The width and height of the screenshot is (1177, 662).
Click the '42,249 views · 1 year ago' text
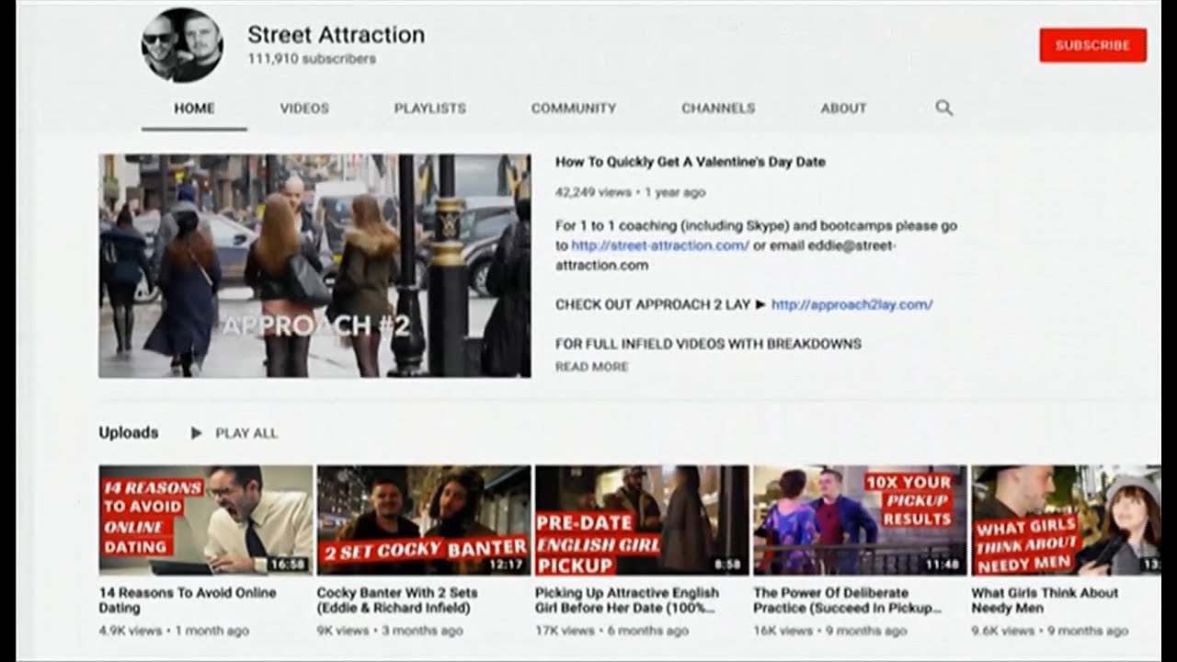[631, 192]
